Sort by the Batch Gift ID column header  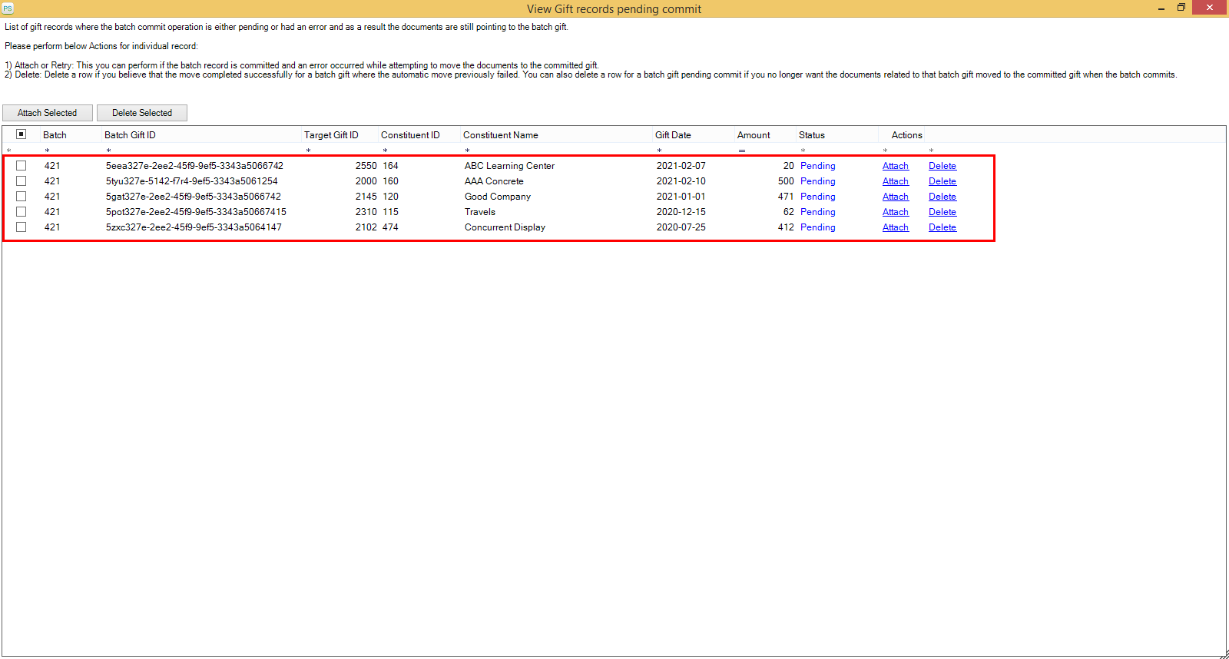(x=130, y=135)
